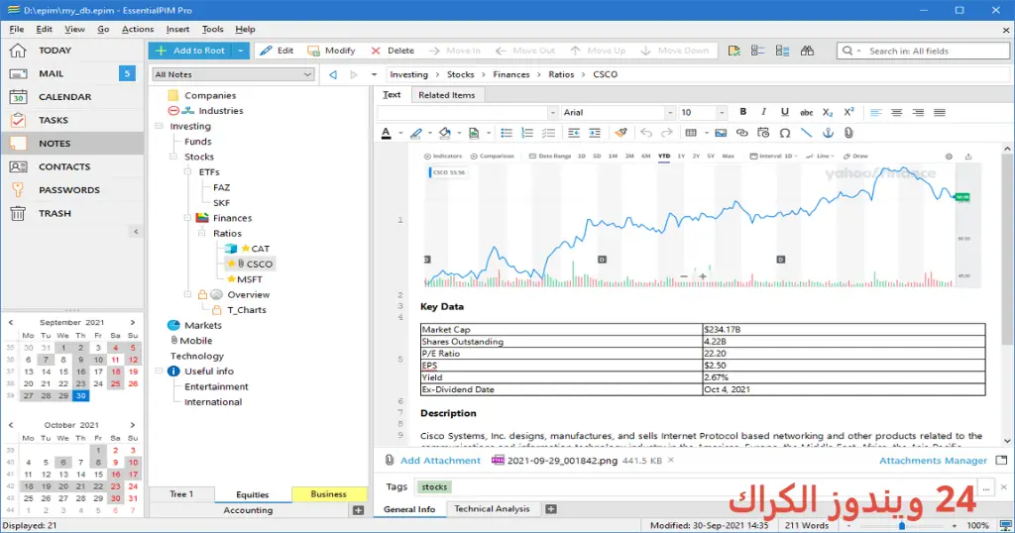Open the Tasks module
The image size is (1015, 533).
(x=72, y=120)
